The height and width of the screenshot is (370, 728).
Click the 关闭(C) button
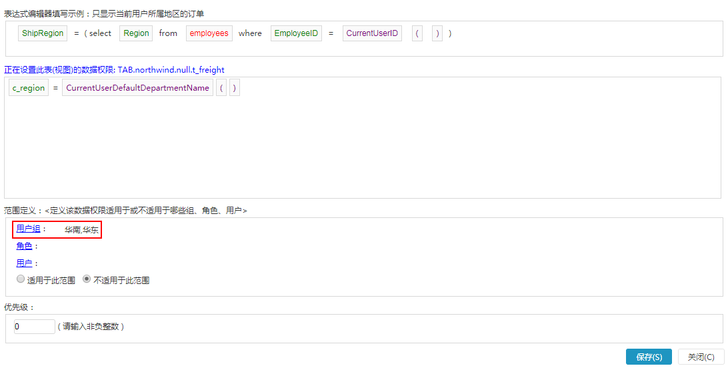tap(701, 357)
